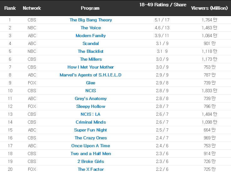Open Marvel's Agents of S.H.I.E.L.D link
Image resolution: width=231 pixels, height=173 pixels.
click(91, 75)
